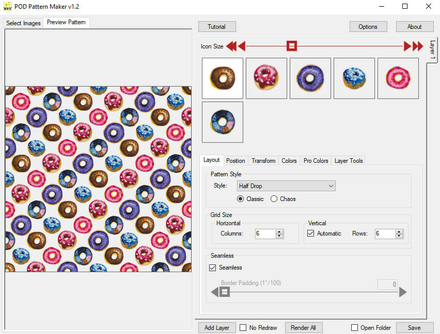The width and height of the screenshot is (440, 334).
Task: Decrease Columns with the down arrow
Action: pyautogui.click(x=279, y=236)
